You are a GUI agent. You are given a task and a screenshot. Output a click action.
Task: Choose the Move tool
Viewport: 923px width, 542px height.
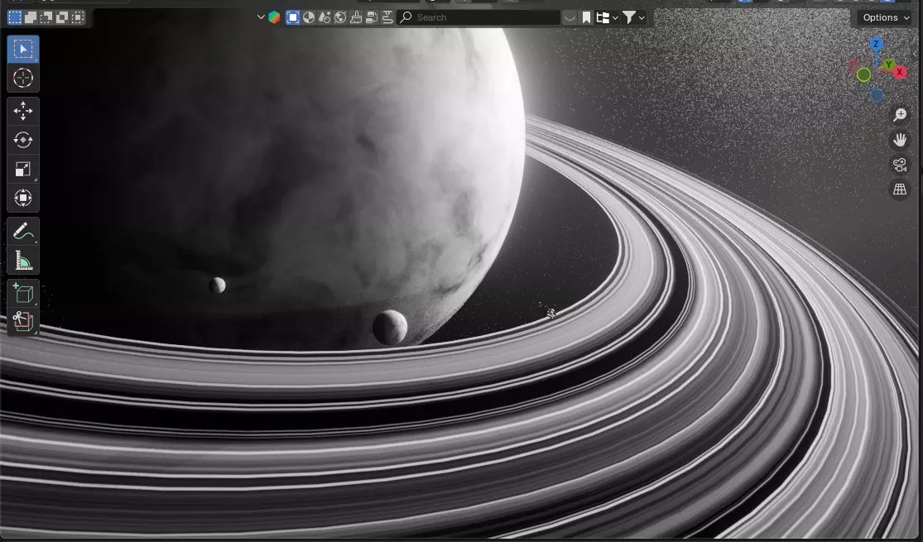click(23, 111)
